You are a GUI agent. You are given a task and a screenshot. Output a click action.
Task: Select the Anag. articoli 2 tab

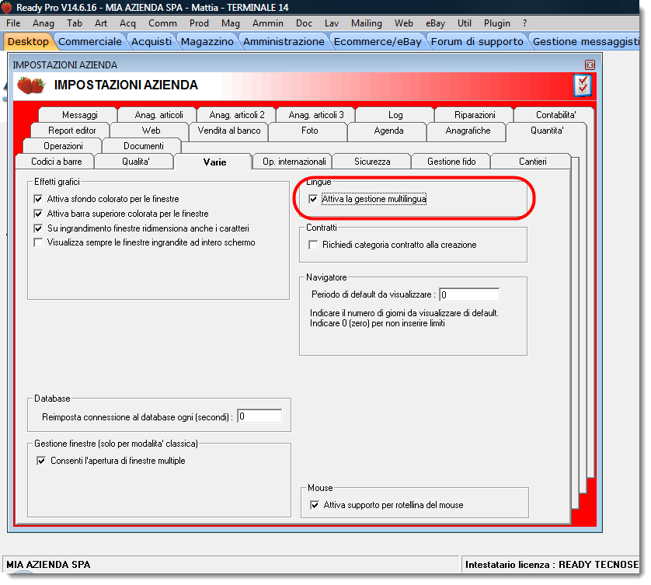(x=237, y=115)
